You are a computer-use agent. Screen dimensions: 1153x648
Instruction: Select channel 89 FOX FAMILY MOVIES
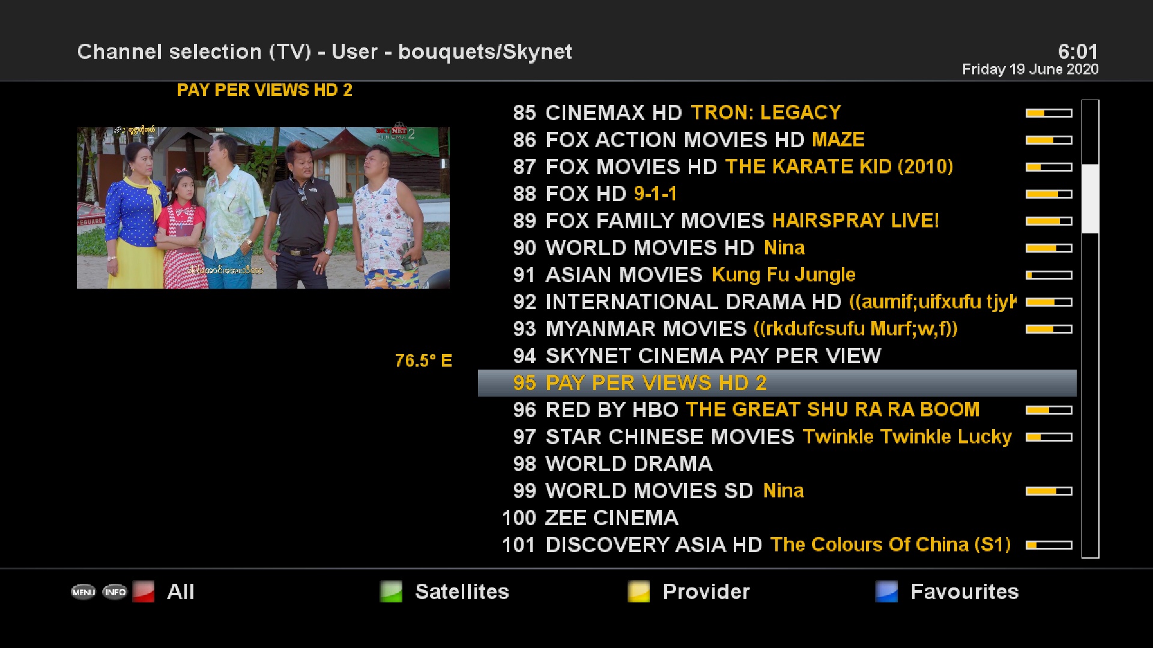[x=777, y=221]
